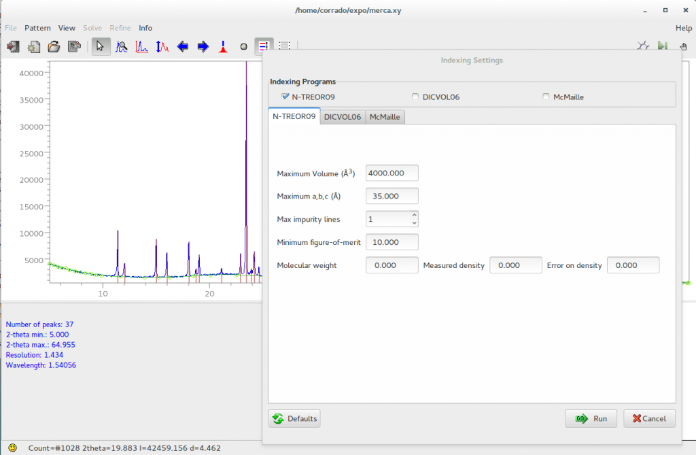Image resolution: width=696 pixels, height=455 pixels.
Task: Click the blue right arrow icon
Action: (x=203, y=46)
